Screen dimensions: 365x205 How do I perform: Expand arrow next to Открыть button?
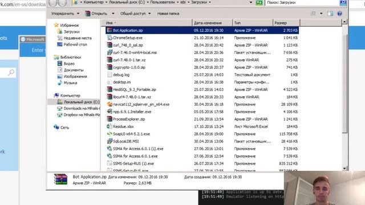(113, 14)
